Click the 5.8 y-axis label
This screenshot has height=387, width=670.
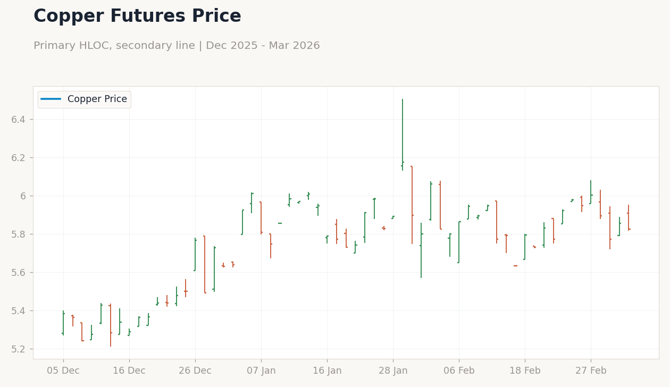click(x=19, y=234)
